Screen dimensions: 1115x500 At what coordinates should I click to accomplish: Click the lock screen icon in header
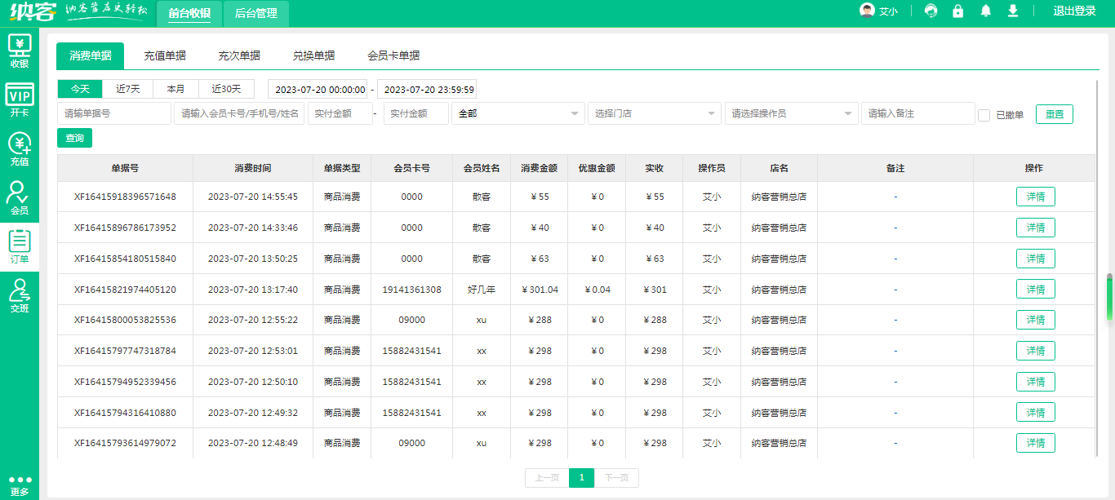point(958,11)
